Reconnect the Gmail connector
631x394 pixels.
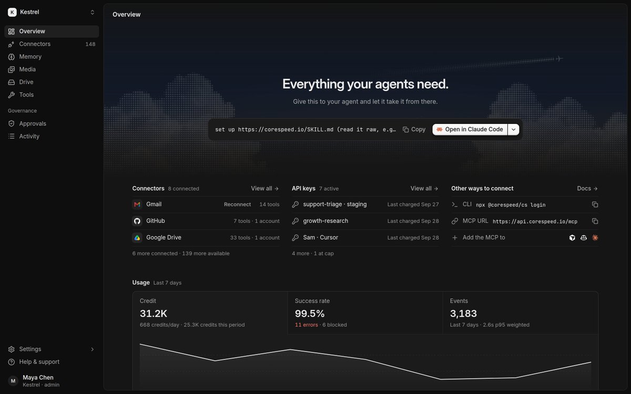click(x=237, y=204)
